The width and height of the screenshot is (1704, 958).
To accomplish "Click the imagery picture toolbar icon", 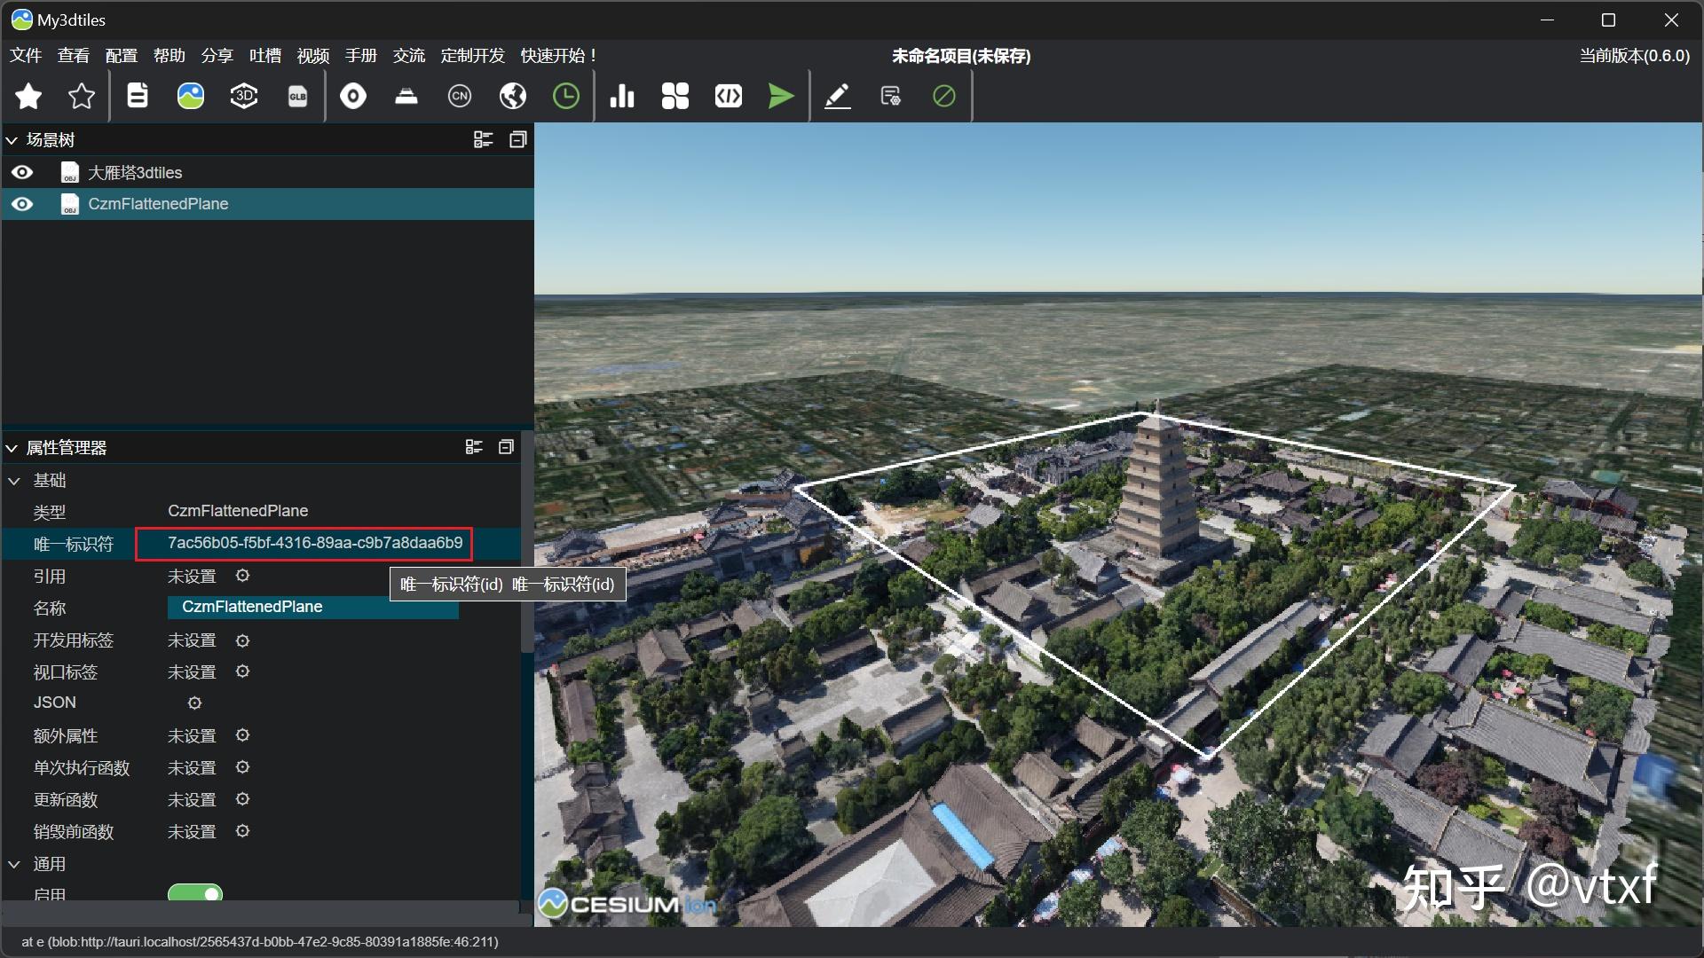I will coord(191,96).
